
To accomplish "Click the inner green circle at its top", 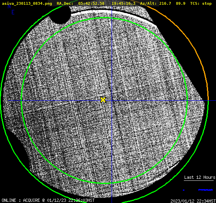I will coord(104,18).
